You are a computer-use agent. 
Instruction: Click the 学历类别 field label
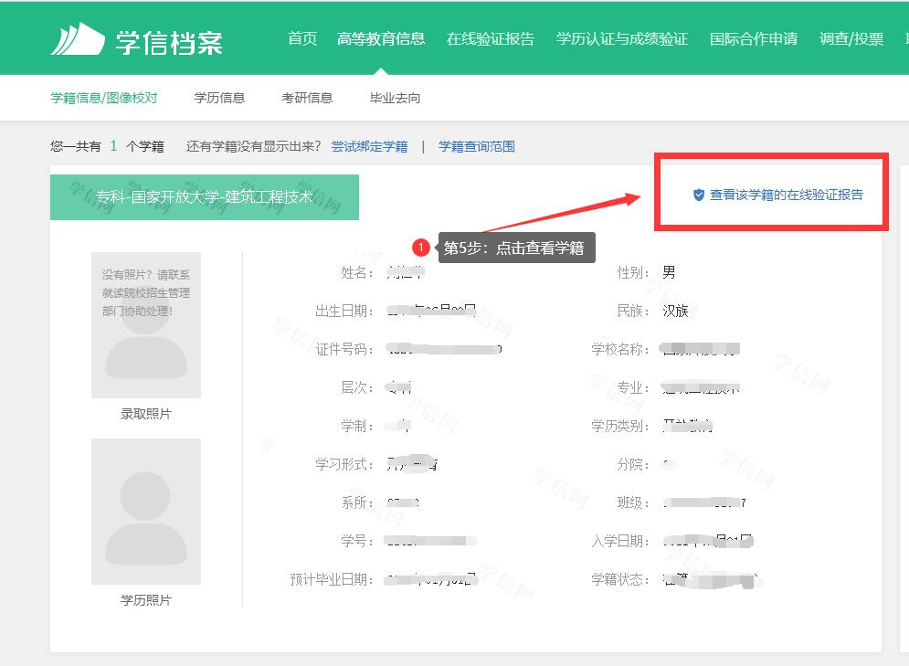[620, 426]
